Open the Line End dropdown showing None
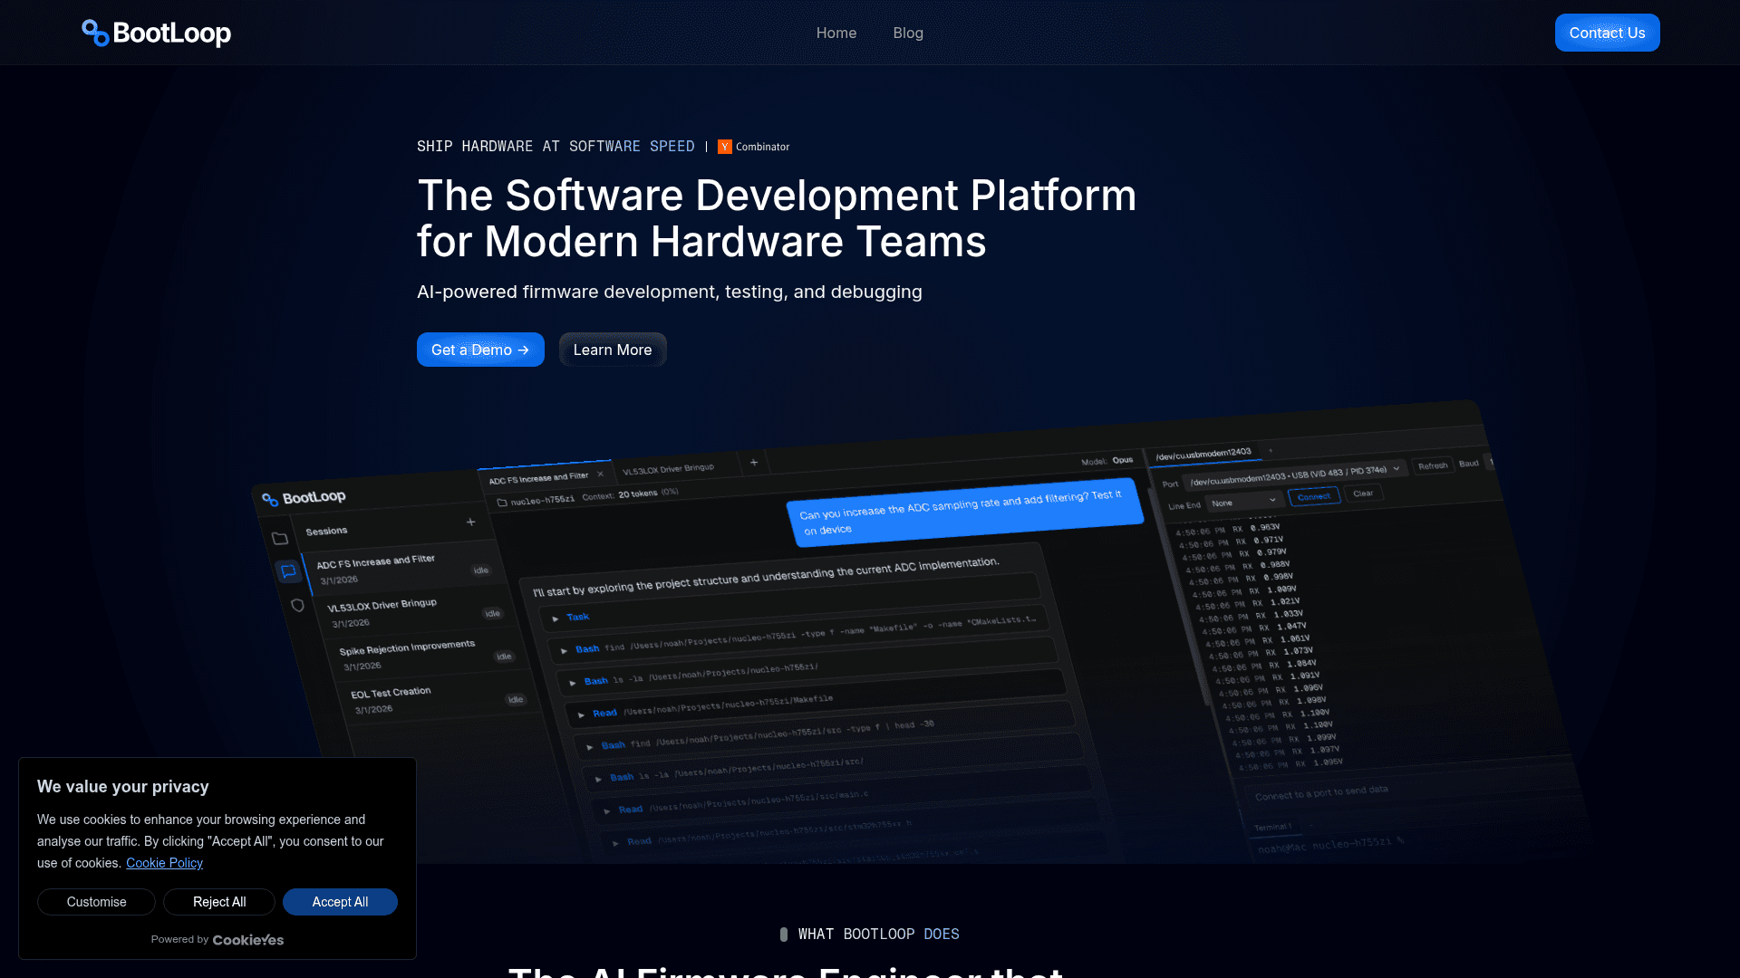This screenshot has width=1740, height=978. tap(1243, 502)
